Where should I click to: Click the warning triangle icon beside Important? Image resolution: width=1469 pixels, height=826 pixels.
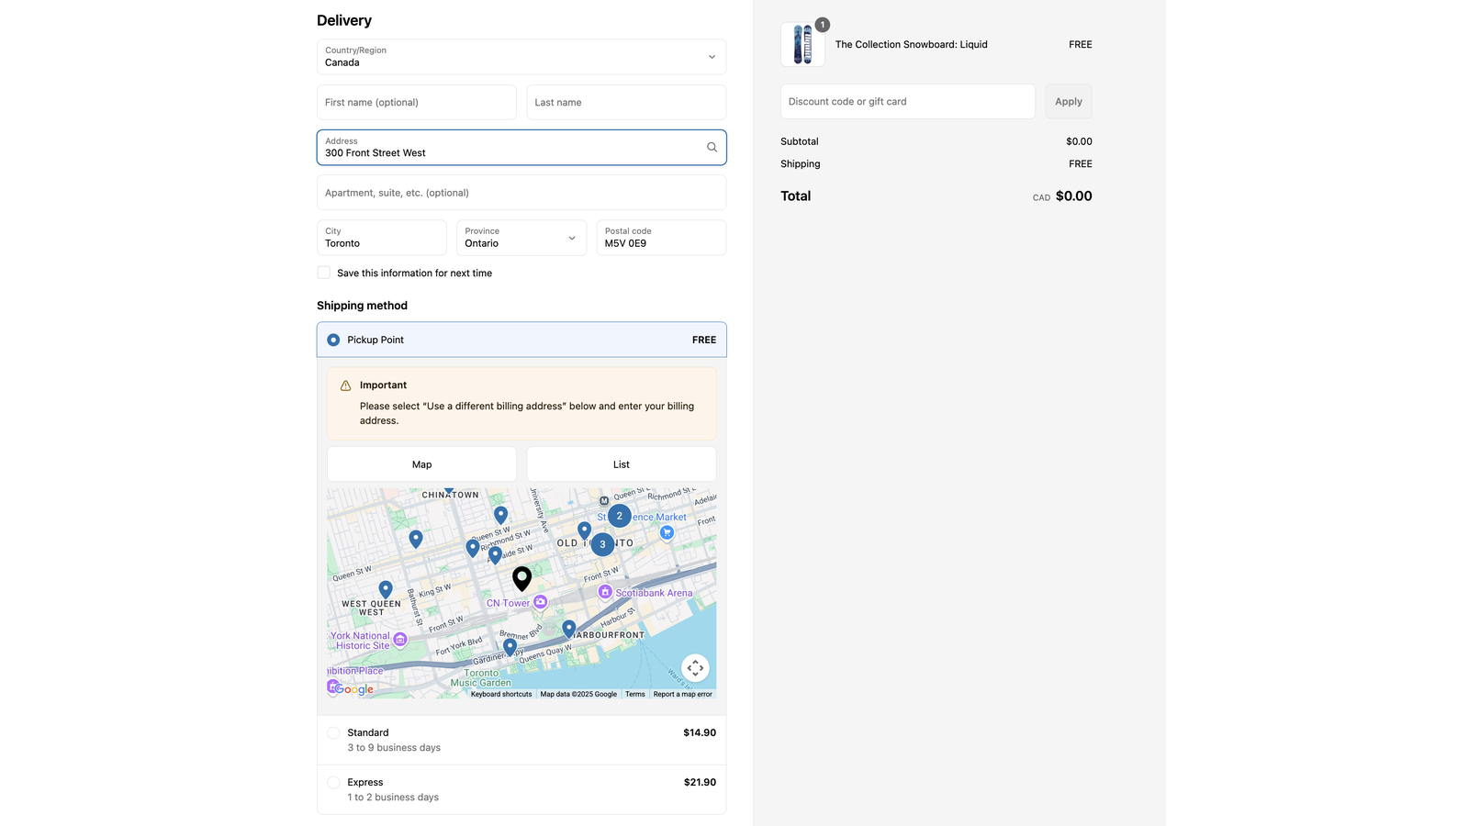pyautogui.click(x=345, y=385)
